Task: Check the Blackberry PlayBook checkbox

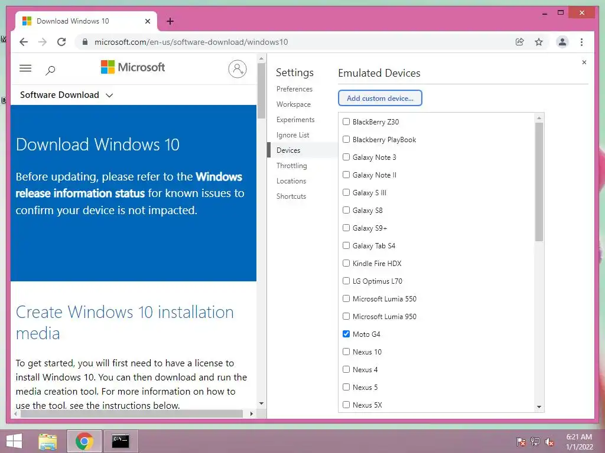Action: click(346, 139)
